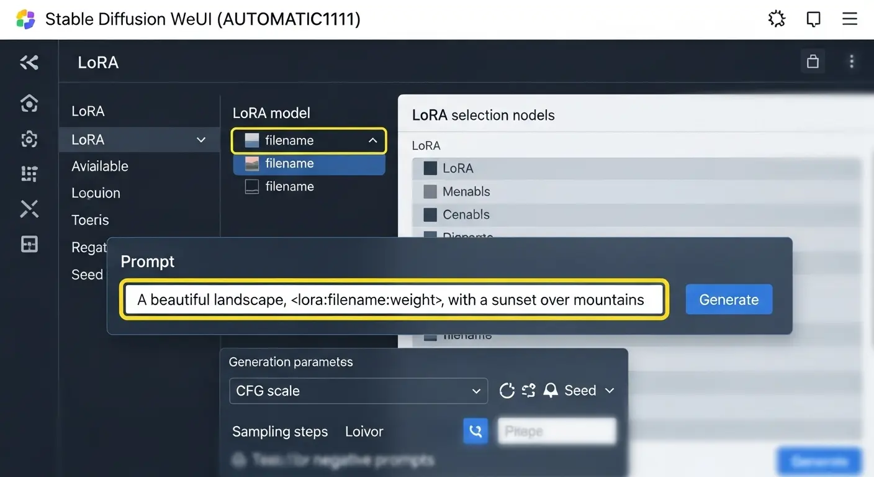Click the camera capture sidebar icon
Screen dimensions: 874x477
click(x=29, y=139)
